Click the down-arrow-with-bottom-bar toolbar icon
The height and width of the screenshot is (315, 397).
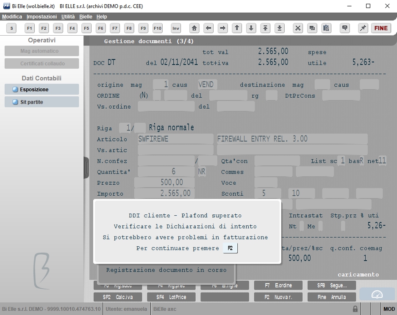[279, 28]
